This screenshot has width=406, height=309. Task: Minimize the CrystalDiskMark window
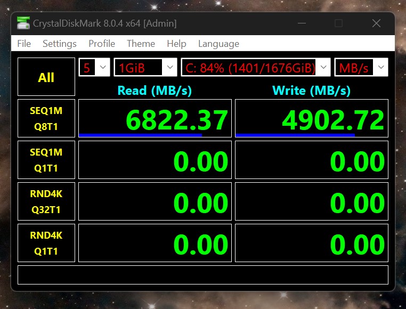point(302,23)
